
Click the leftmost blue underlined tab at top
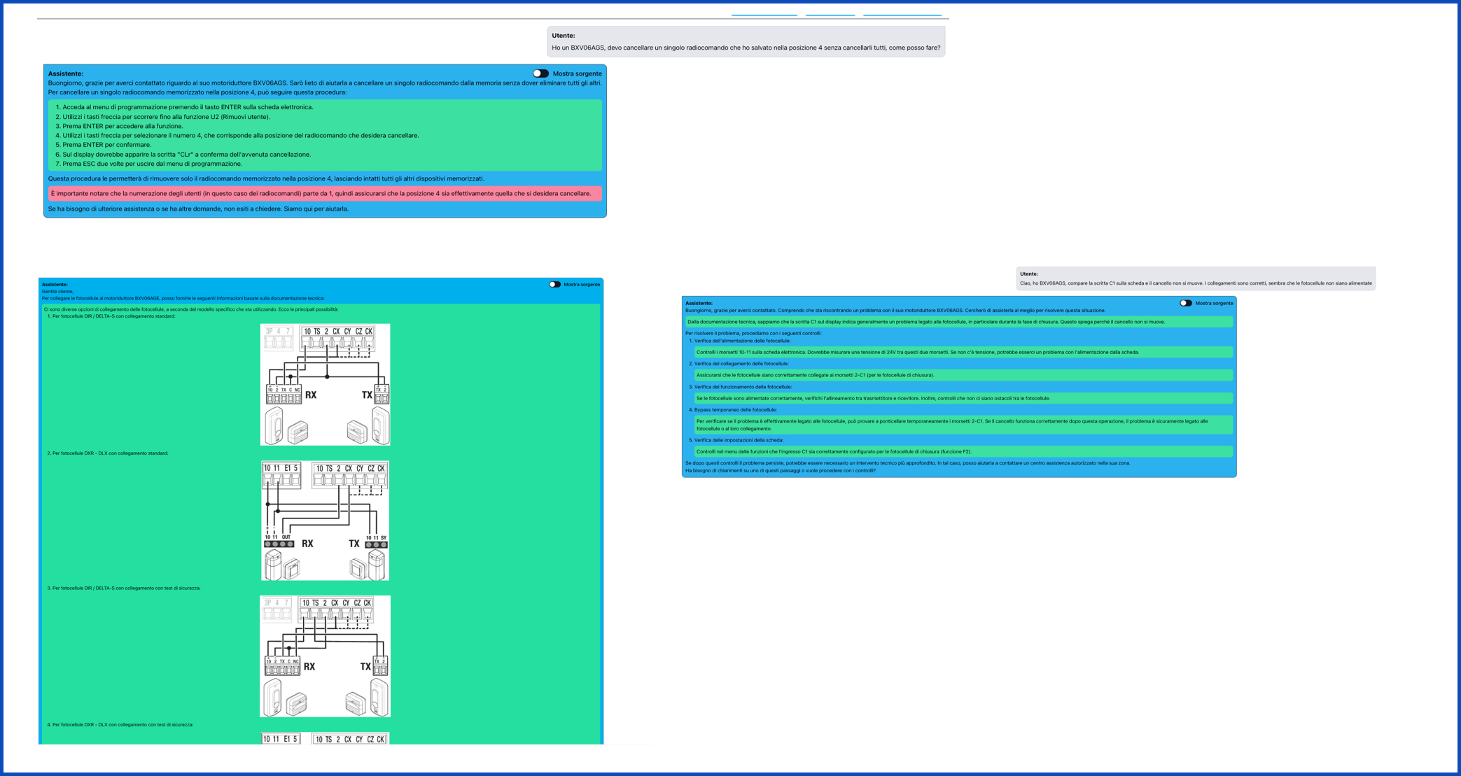point(764,13)
